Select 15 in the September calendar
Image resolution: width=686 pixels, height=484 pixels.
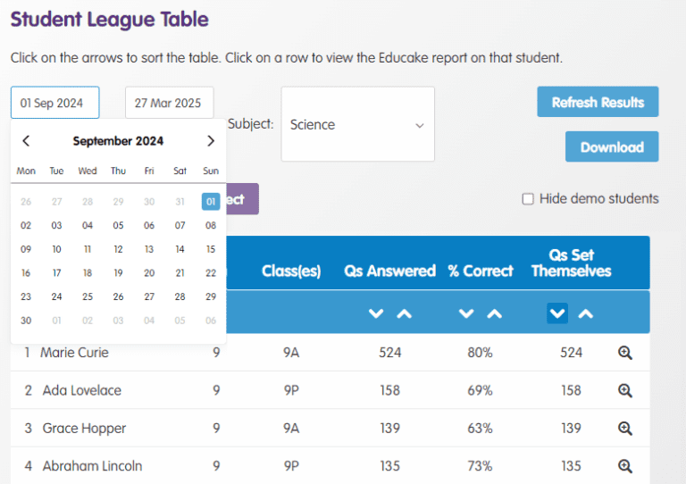(210, 249)
